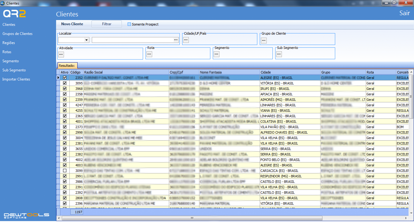Image resolution: width=414 pixels, height=222 pixels.
Task: Open Clientes in the sidebar menu
Action: [x=9, y=25]
